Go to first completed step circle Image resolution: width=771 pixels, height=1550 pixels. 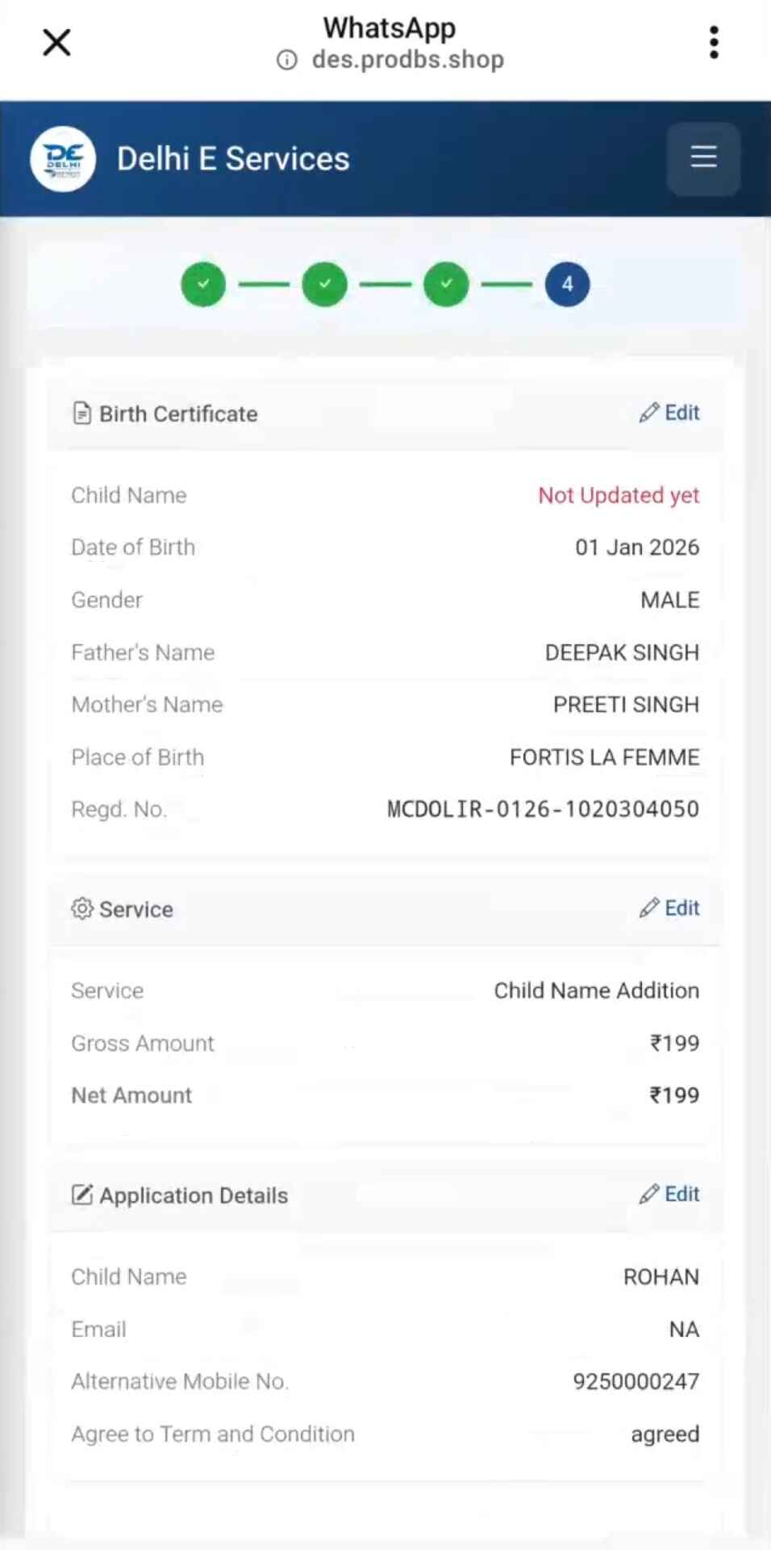click(203, 284)
